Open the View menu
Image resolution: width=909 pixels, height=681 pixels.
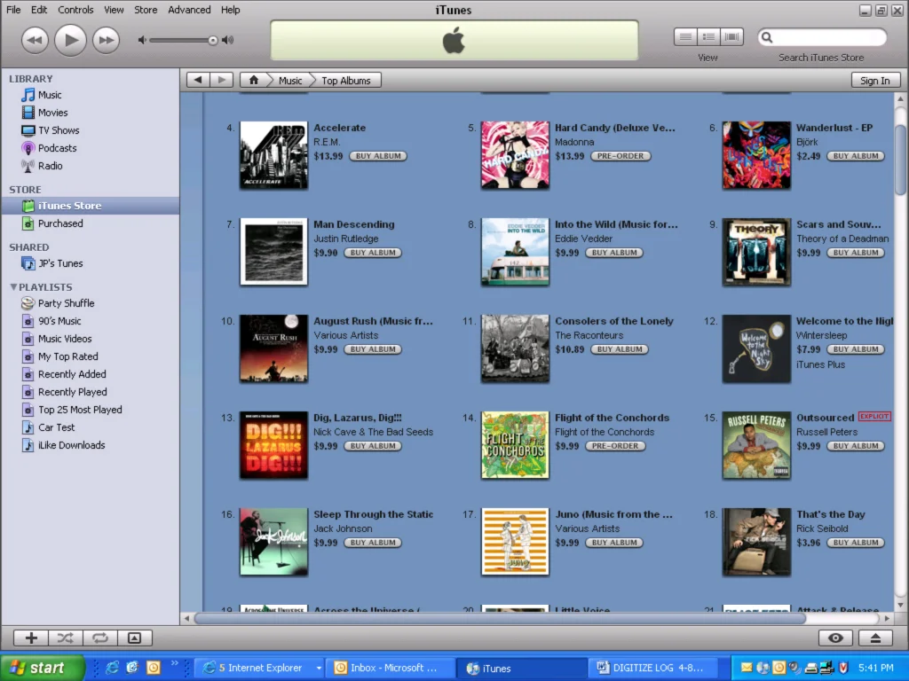pos(114,10)
